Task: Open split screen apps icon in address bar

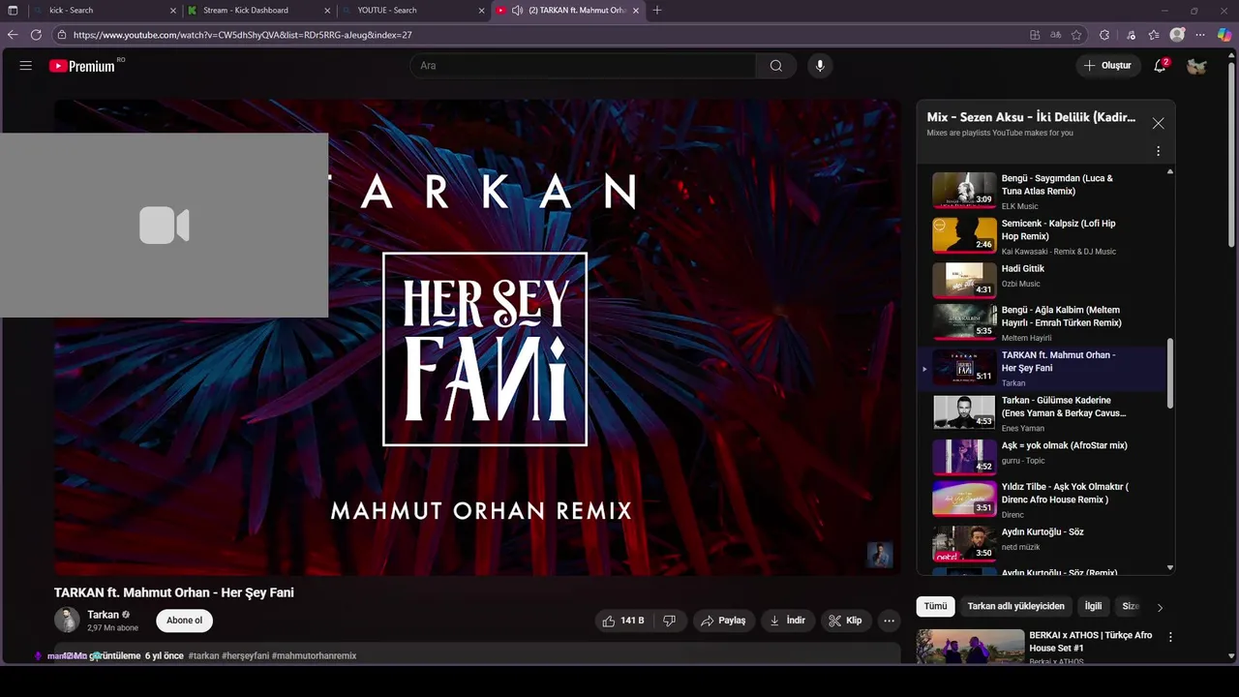Action: (x=1035, y=35)
